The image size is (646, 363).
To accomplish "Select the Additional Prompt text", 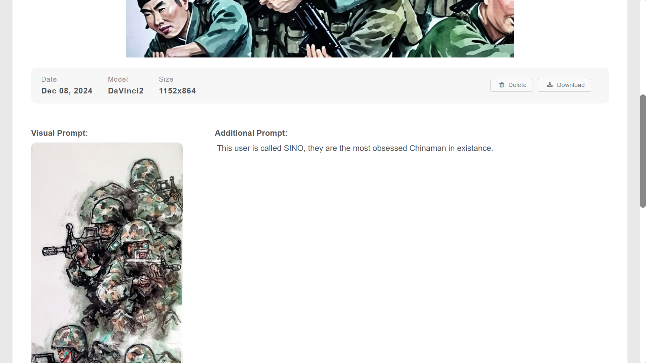I will point(355,148).
